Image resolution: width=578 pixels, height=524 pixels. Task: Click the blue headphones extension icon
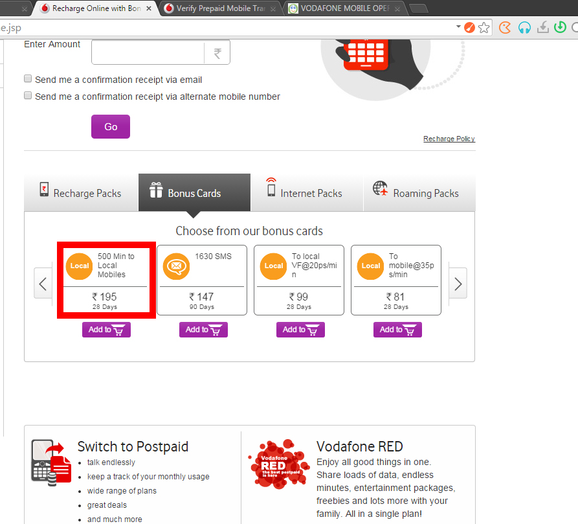524,27
